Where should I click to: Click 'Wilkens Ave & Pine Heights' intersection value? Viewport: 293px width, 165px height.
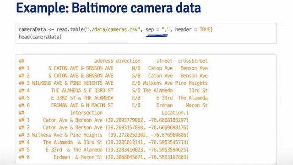(x=67, y=135)
